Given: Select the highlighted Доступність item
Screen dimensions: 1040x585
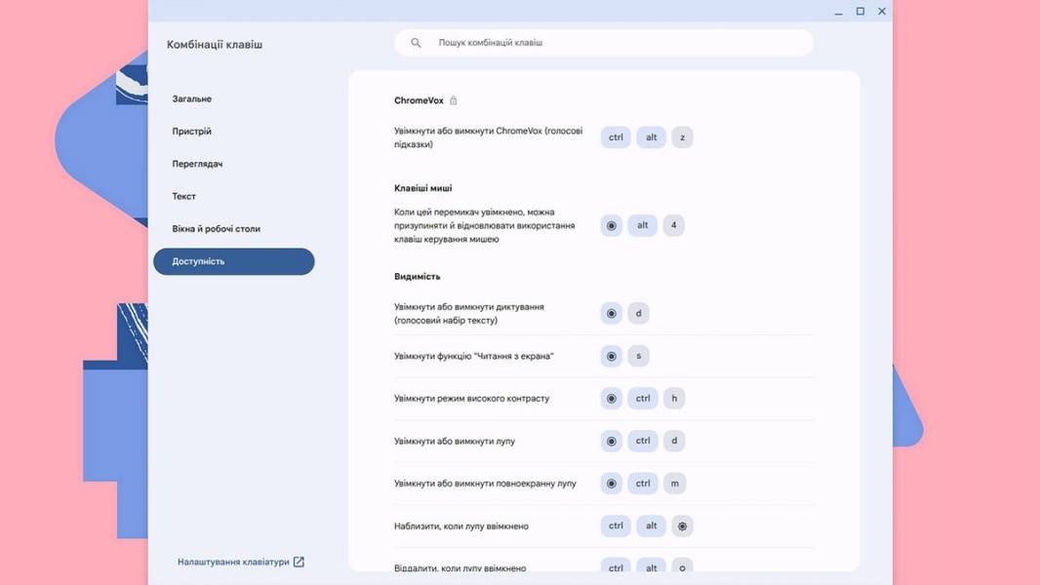Looking at the screenshot, I should click(233, 261).
